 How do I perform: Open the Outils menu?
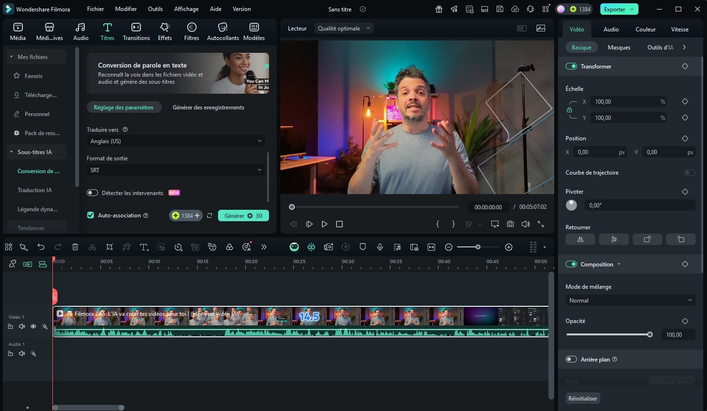tap(155, 9)
